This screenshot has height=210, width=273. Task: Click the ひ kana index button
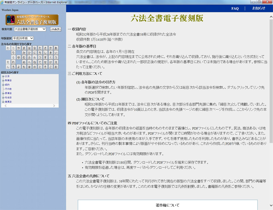29,53
